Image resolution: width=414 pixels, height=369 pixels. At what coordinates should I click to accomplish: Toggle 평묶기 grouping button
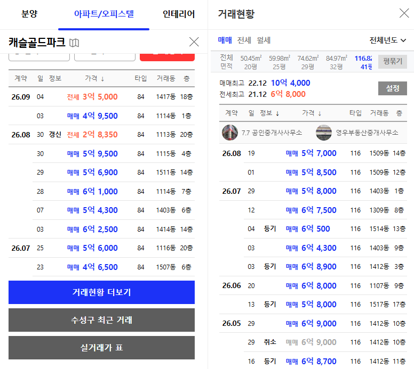392,62
